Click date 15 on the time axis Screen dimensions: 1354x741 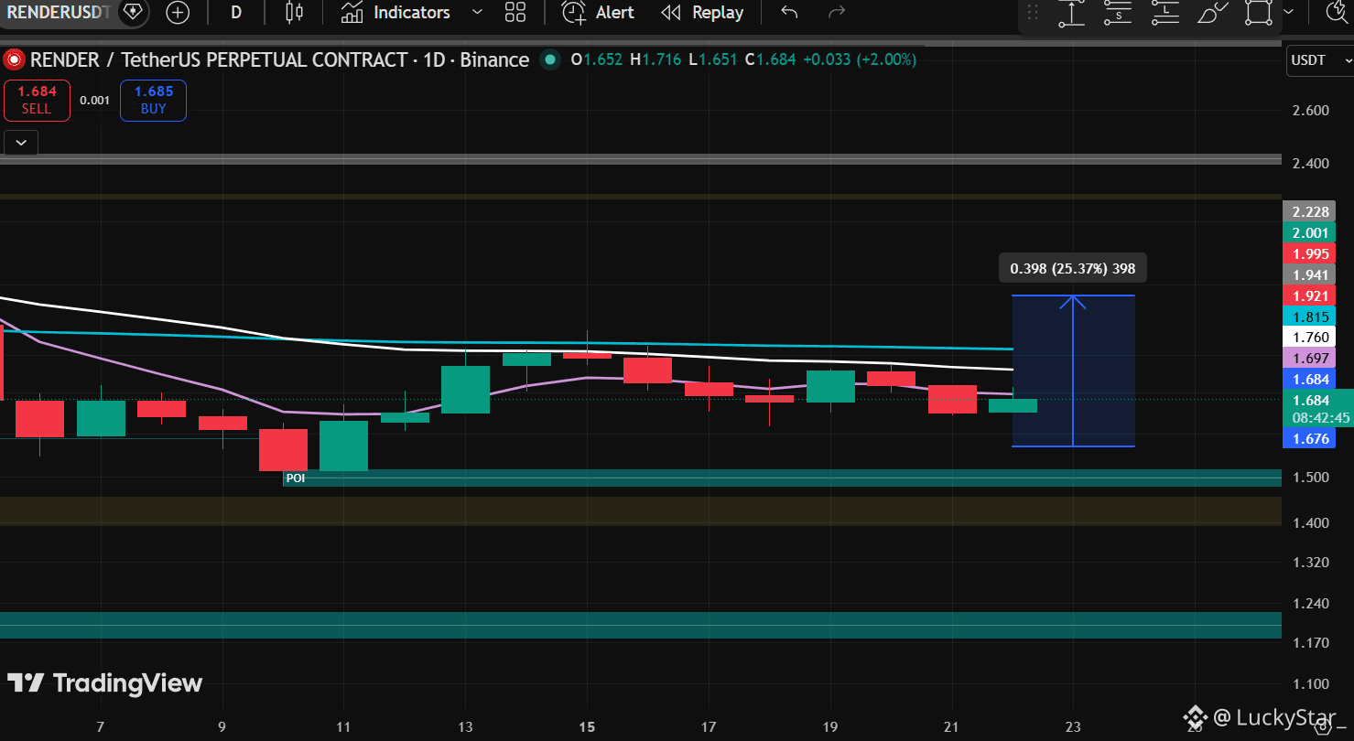point(587,727)
